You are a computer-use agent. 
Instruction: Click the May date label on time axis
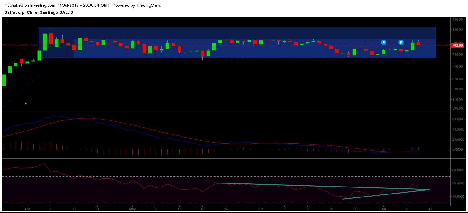pos(132,209)
